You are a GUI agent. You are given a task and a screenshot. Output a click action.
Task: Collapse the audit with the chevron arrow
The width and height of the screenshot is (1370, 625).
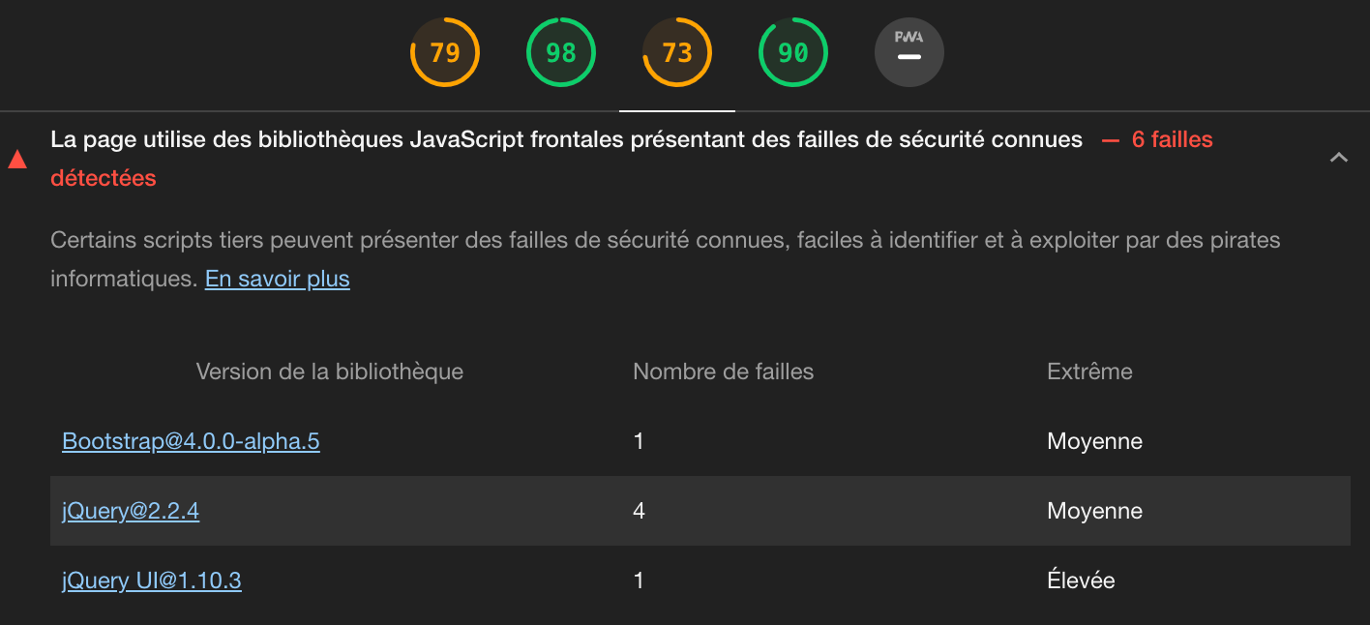(x=1339, y=158)
